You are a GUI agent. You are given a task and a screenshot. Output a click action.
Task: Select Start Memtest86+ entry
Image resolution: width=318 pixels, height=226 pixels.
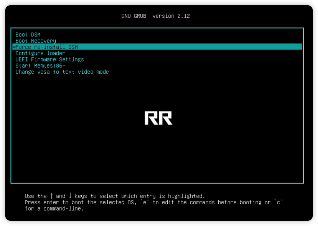point(40,66)
